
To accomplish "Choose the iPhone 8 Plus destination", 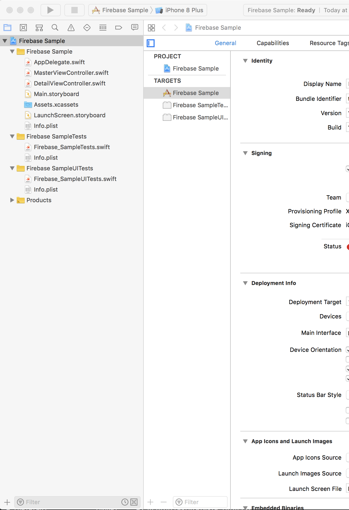I will tap(180, 10).
